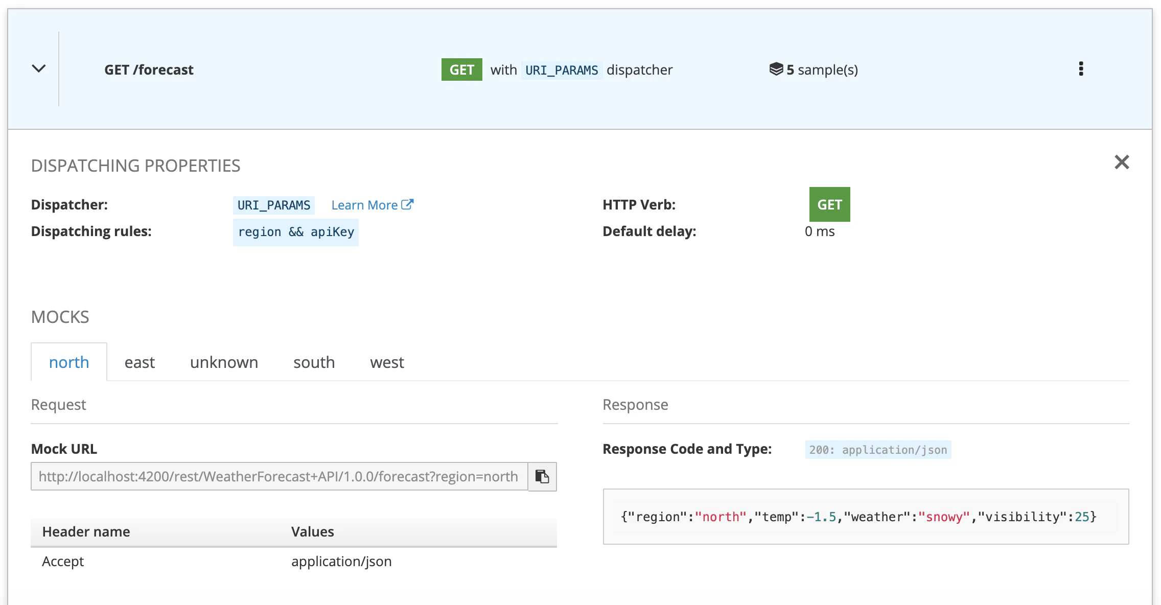Open the unknown mock tab
The height and width of the screenshot is (605, 1161).
click(224, 362)
